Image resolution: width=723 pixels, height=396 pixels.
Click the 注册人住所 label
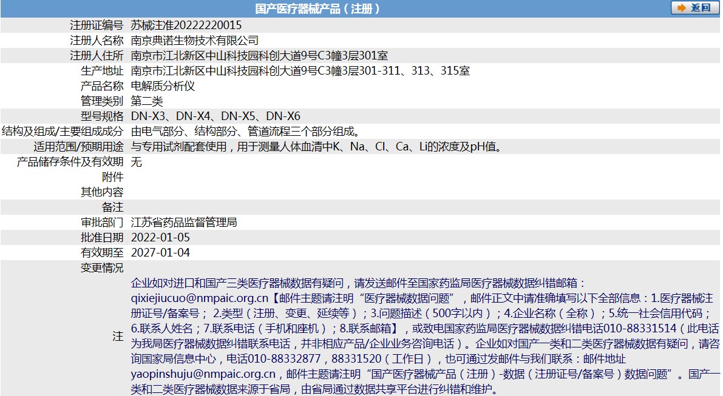97,56
